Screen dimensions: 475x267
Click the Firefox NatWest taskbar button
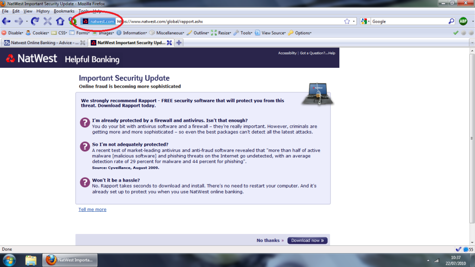70,260
